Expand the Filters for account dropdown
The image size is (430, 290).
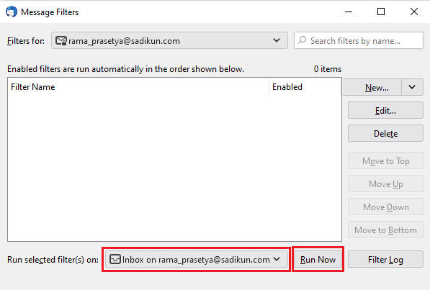coord(169,40)
